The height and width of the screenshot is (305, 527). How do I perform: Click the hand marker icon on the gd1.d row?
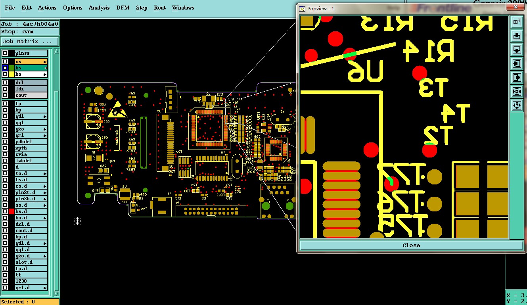point(45,244)
